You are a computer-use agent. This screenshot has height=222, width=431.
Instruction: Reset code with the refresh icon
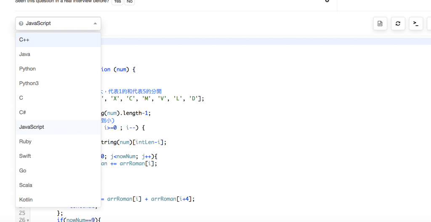click(398, 24)
